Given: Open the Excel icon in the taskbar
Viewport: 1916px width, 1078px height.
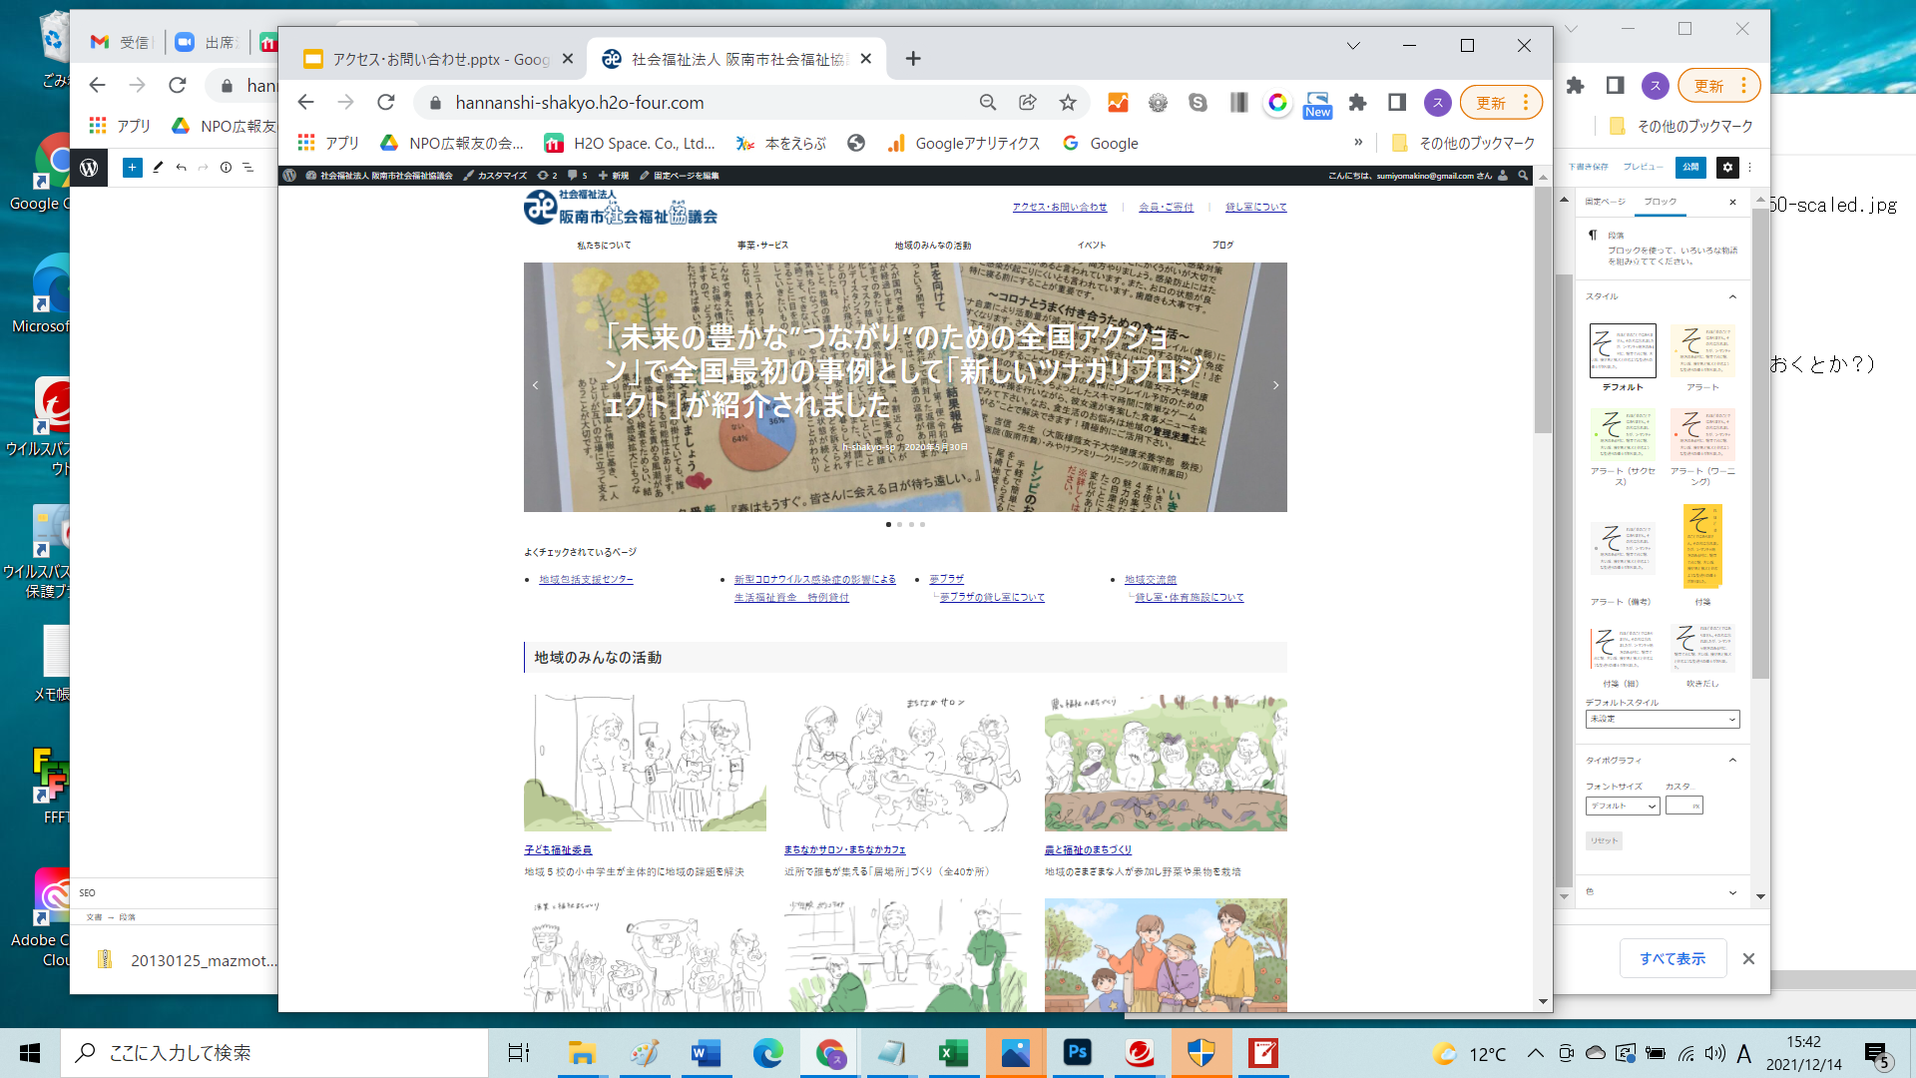Looking at the screenshot, I should point(953,1053).
